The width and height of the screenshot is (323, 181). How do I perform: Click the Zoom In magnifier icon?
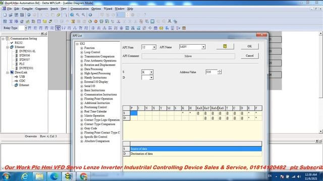pos(78,15)
